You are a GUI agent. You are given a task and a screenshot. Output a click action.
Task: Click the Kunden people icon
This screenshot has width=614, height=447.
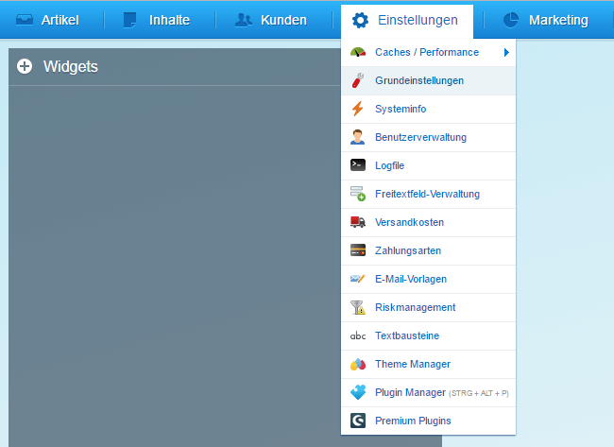coord(243,20)
